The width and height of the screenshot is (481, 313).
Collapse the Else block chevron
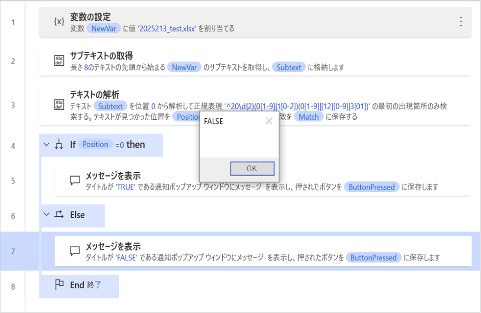(x=46, y=215)
